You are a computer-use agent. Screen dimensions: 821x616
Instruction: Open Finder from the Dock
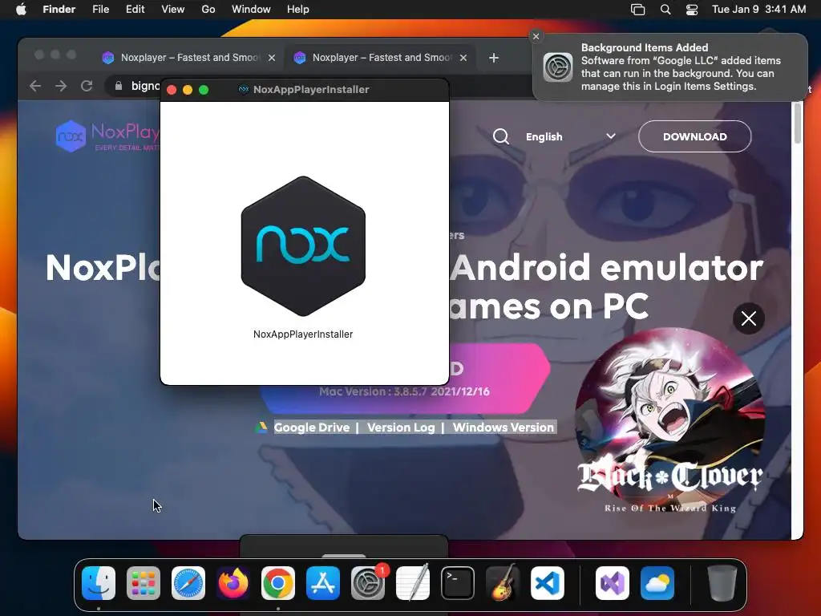tap(99, 583)
